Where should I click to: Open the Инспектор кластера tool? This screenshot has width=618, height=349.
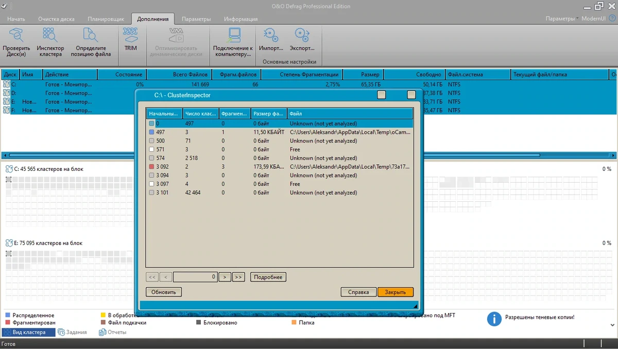coord(50,42)
